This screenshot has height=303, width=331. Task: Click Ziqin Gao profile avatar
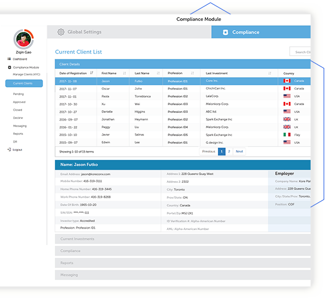23,39
